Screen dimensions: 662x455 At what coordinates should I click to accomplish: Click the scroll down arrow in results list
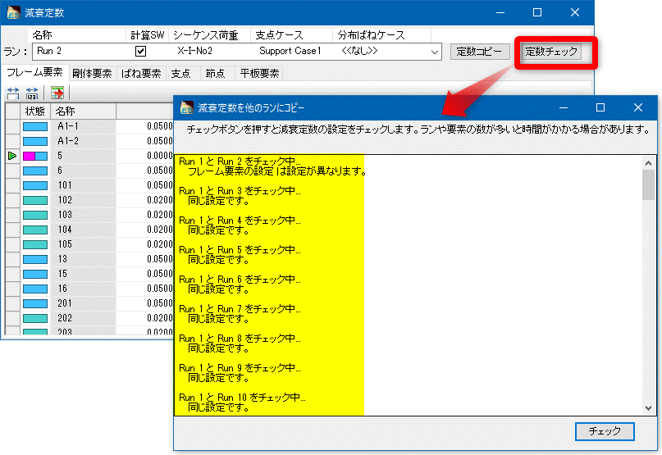coord(649,407)
